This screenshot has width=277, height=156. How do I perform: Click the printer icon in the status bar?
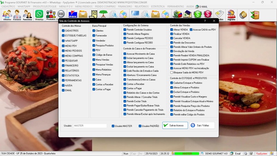pos(246,154)
